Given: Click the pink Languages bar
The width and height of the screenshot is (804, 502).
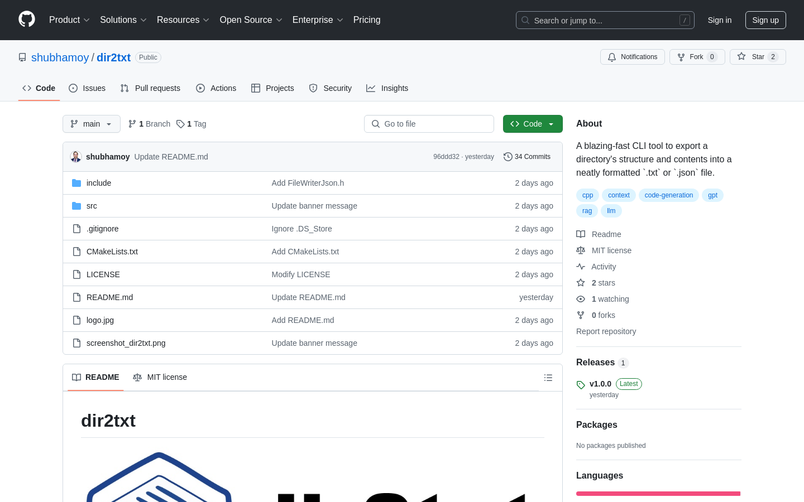Looking at the screenshot, I should click(x=658, y=494).
